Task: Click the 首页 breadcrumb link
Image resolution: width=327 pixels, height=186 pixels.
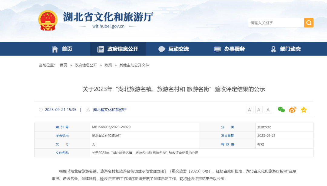Action: click(63, 65)
